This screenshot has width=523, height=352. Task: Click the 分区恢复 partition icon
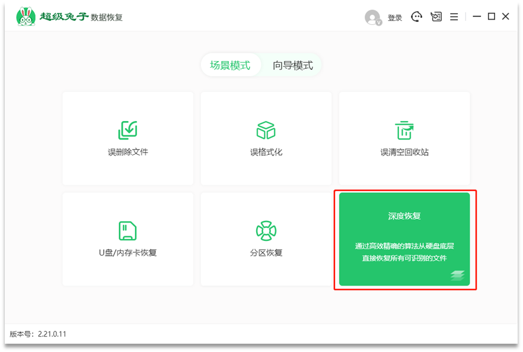coord(266,231)
